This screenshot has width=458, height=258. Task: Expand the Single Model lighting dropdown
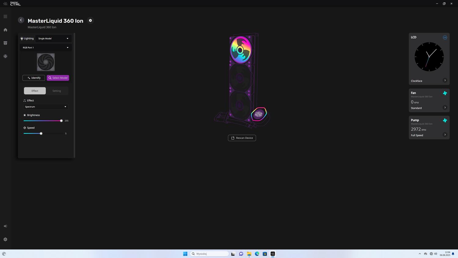[x=53, y=39]
